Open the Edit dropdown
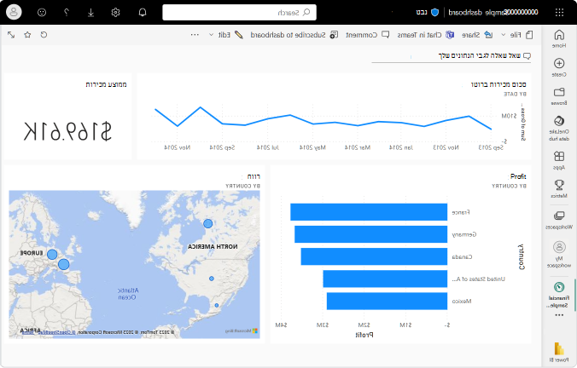 coord(226,35)
